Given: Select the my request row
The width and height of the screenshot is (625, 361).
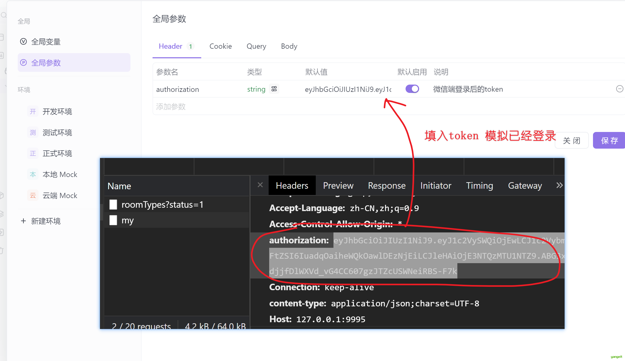Looking at the screenshot, I should tap(177, 220).
